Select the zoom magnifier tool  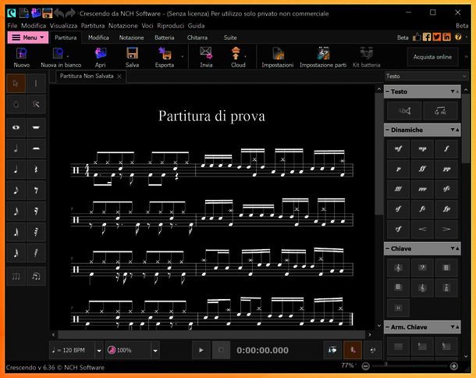click(x=36, y=105)
